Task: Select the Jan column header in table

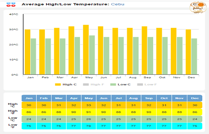Action: [29, 98]
